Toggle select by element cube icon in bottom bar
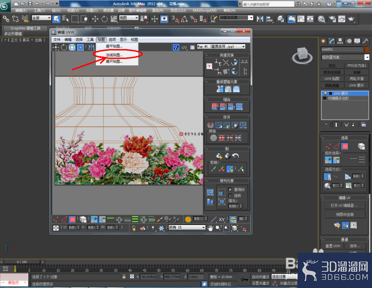 83,220
